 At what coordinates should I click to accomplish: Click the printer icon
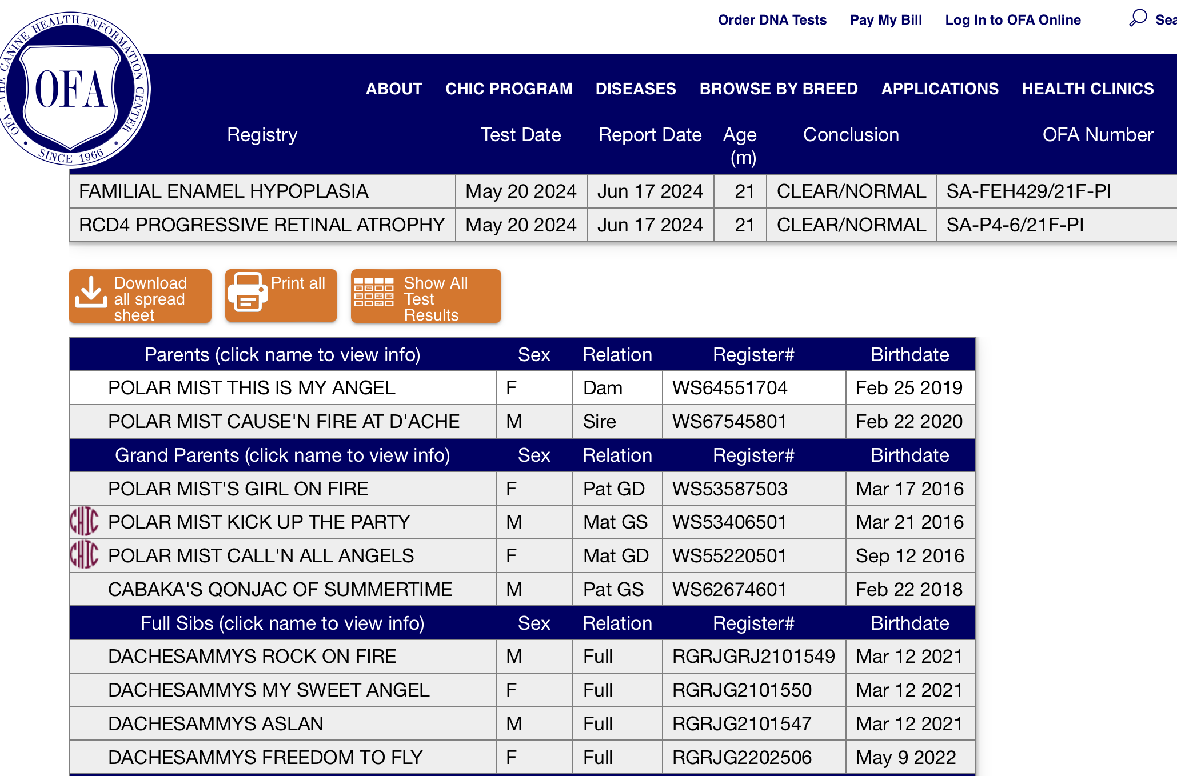coord(248,292)
